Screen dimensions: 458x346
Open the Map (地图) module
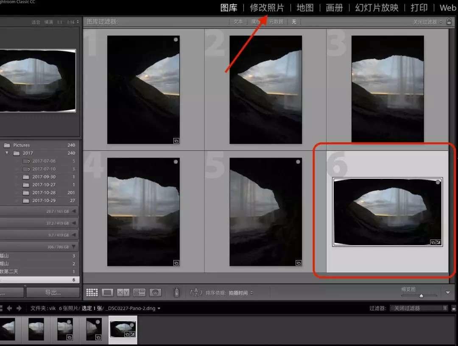[x=305, y=8]
